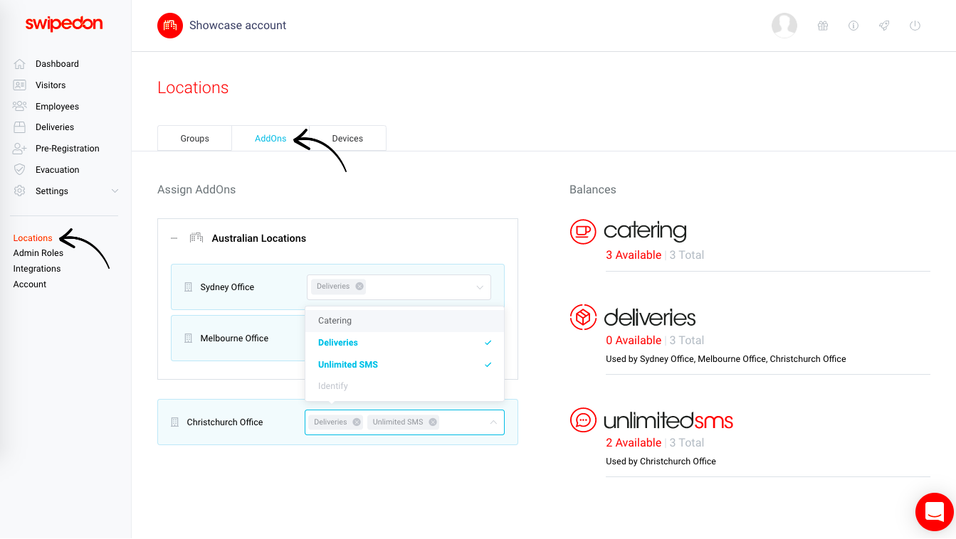Go to Integrations settings
The width and height of the screenshot is (956, 539).
point(37,269)
